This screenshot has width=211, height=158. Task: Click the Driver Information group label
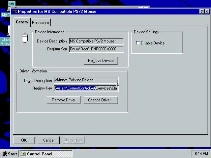33,71
